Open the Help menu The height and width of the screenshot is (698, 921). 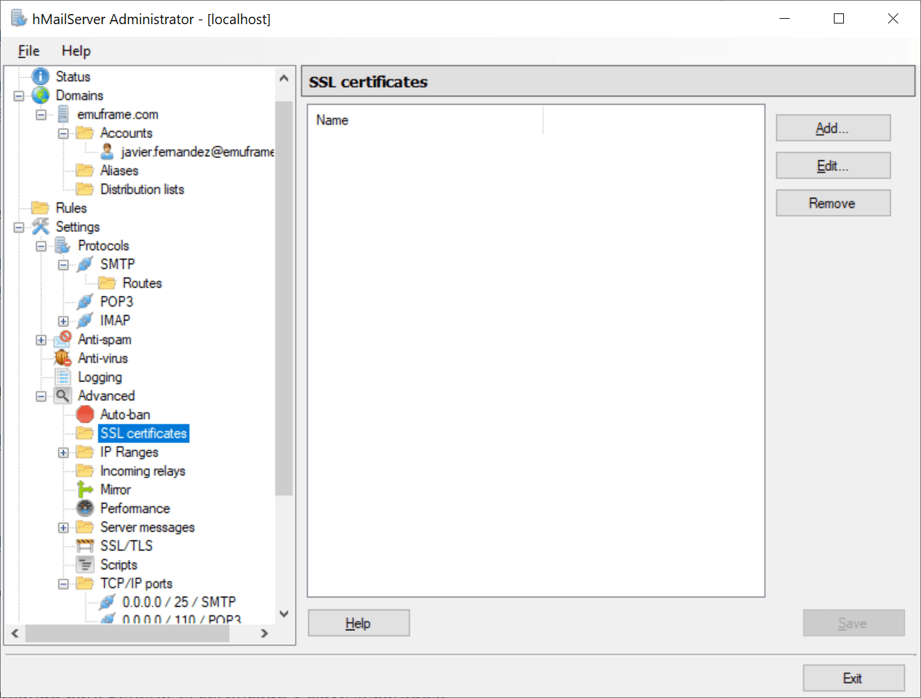click(76, 51)
